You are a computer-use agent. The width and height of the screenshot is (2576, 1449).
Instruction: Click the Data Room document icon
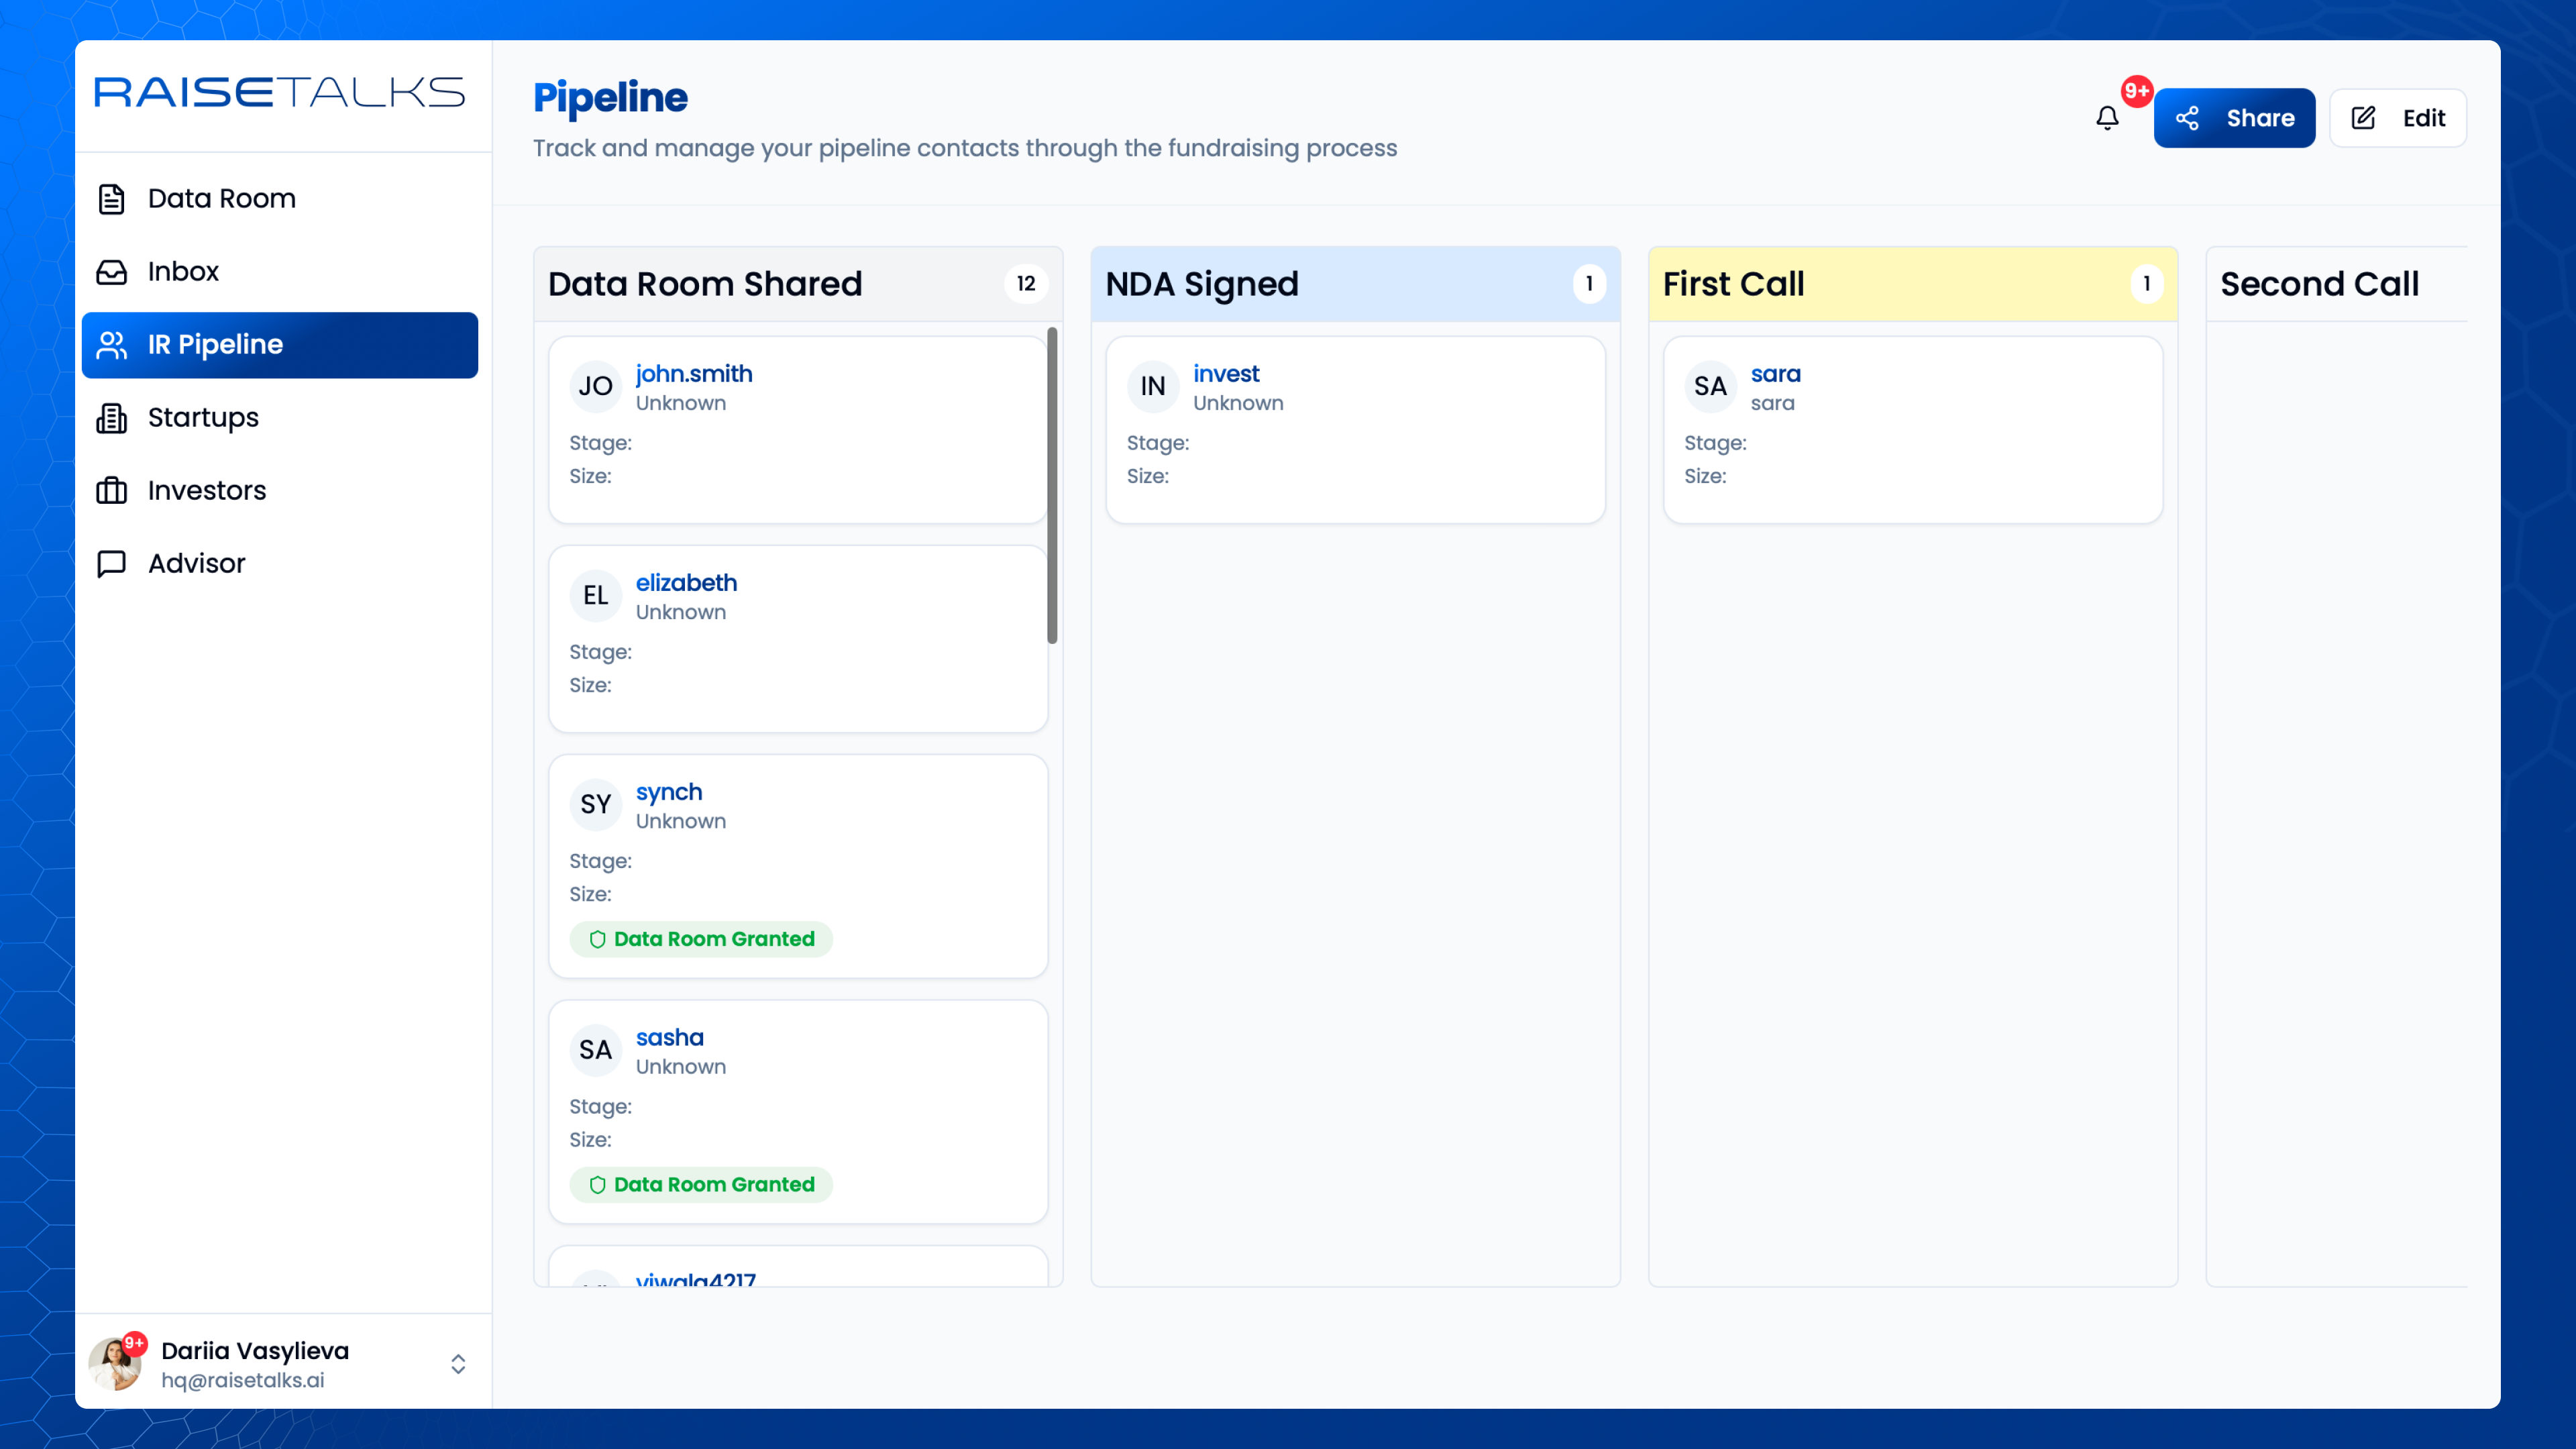tap(111, 199)
